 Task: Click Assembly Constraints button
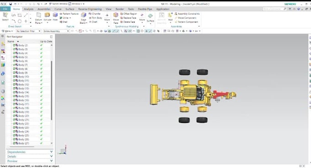pos(187,14)
